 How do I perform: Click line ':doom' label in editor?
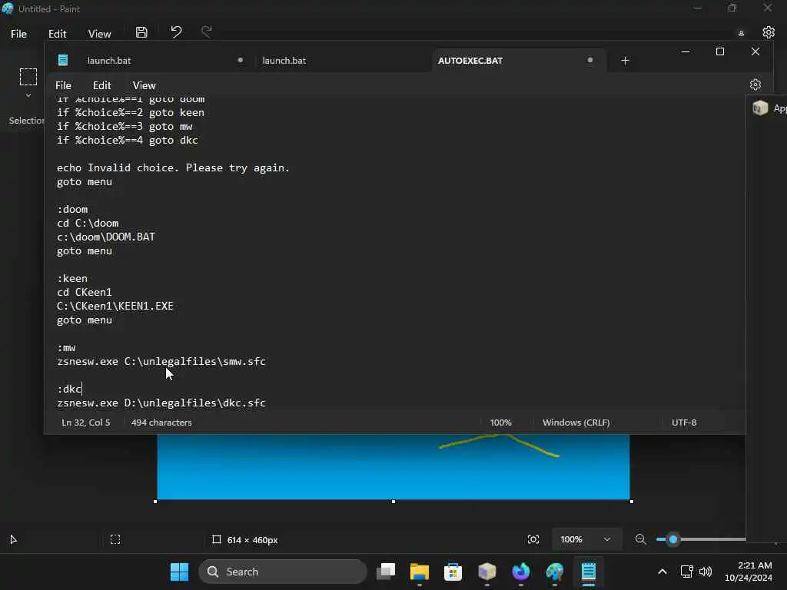point(72,209)
